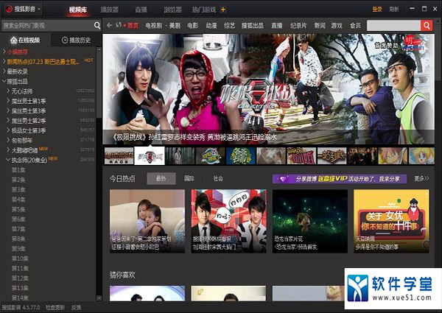Screen dimensions: 442x313
Task: Expand 屌丝男士第1季 entry
Action: click(x=8, y=101)
